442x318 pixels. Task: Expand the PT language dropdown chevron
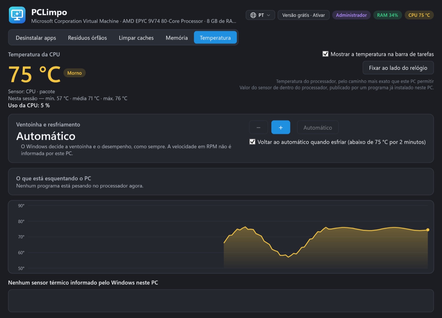pyautogui.click(x=268, y=15)
